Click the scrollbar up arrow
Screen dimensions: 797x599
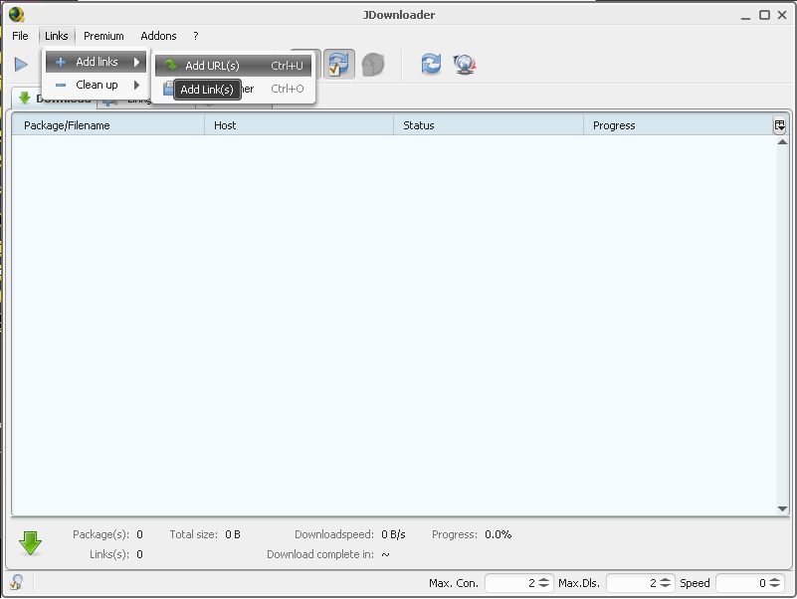[x=782, y=142]
